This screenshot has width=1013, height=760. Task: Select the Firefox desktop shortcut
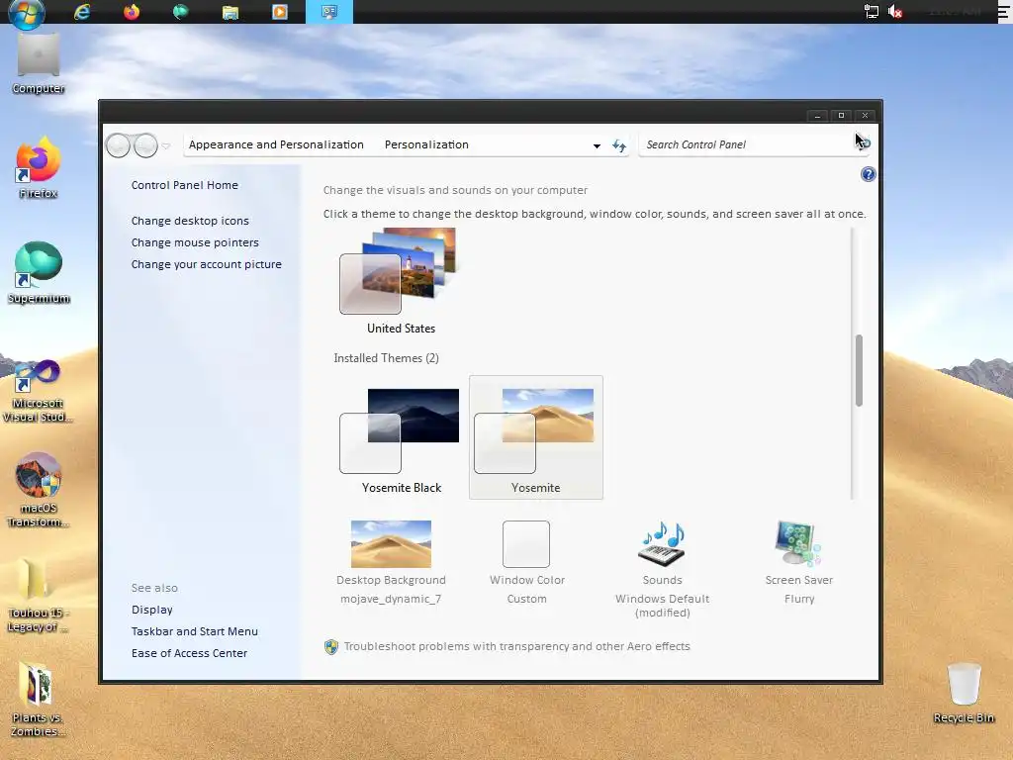coord(39,168)
